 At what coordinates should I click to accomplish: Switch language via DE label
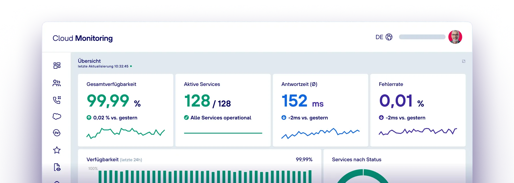tap(379, 37)
